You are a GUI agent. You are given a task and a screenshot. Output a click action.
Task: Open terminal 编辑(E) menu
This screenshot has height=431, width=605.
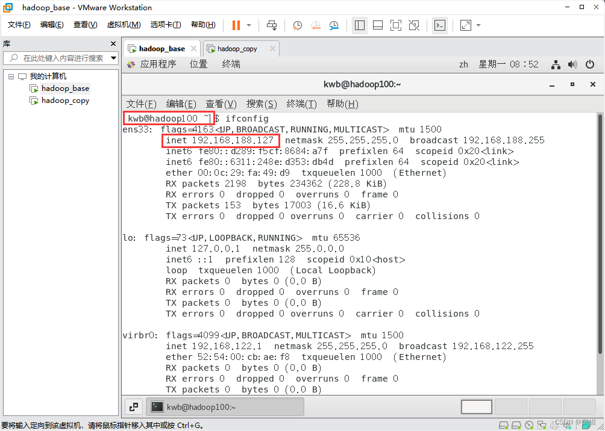click(x=181, y=104)
